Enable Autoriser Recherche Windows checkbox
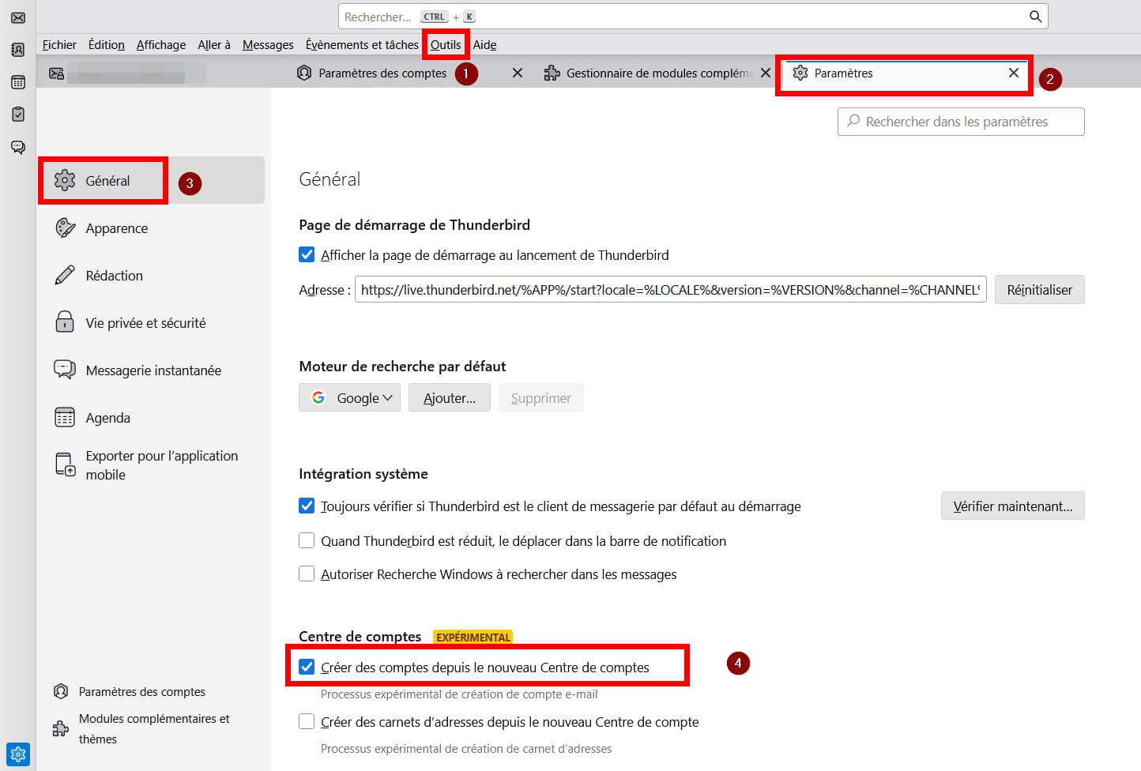The height and width of the screenshot is (771, 1141). coord(307,574)
